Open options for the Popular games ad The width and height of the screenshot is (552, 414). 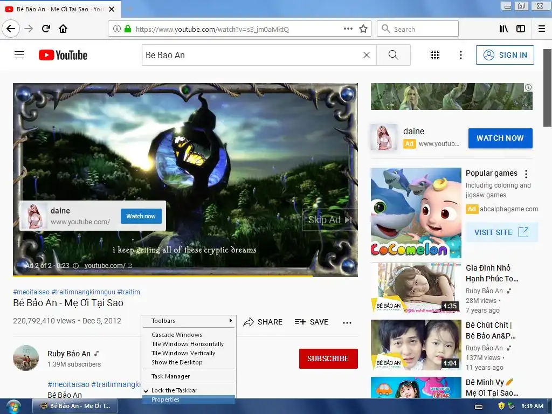526,174
